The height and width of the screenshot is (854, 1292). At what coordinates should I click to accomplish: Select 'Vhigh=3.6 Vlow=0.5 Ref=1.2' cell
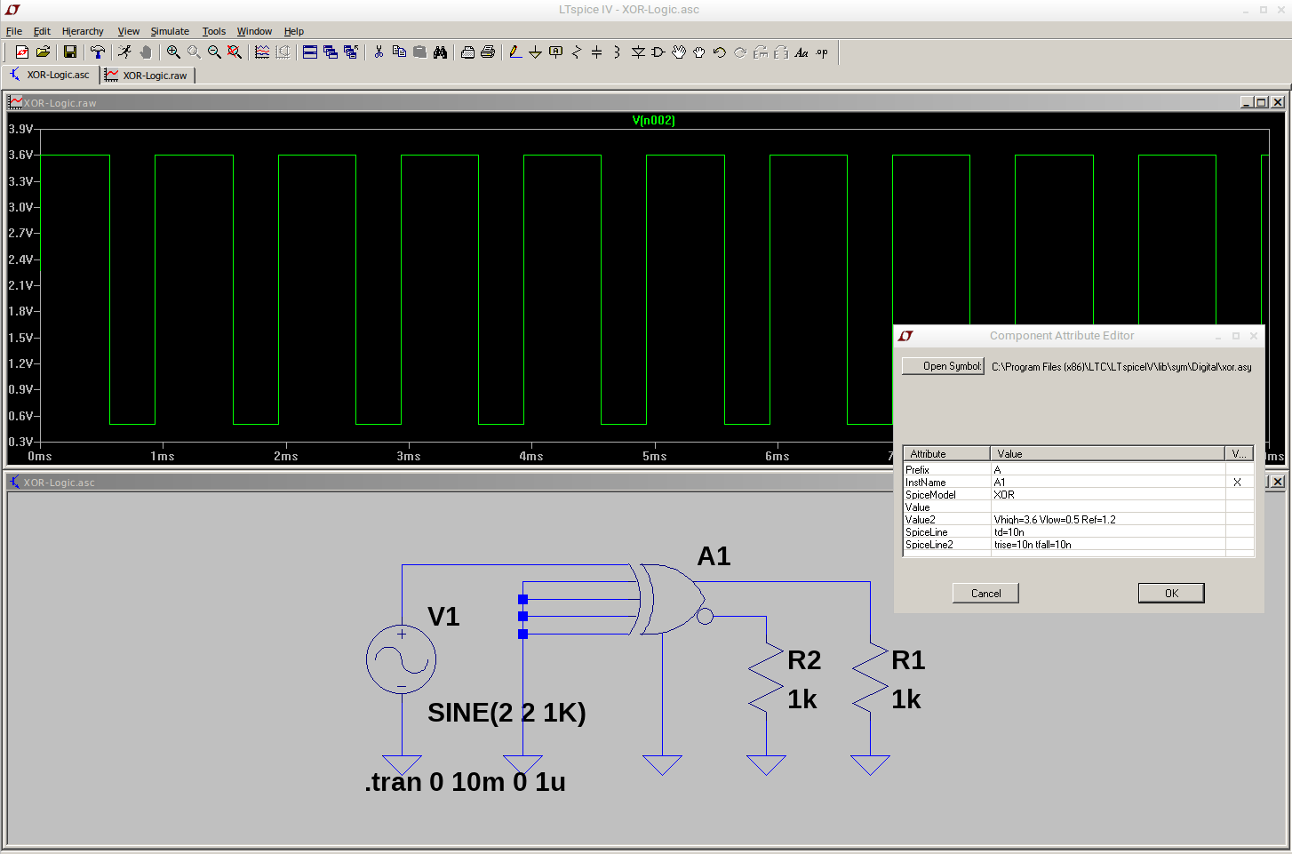point(1107,520)
